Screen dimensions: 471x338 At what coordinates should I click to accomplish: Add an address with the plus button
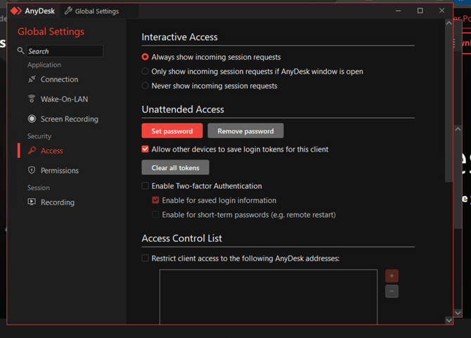coord(392,276)
